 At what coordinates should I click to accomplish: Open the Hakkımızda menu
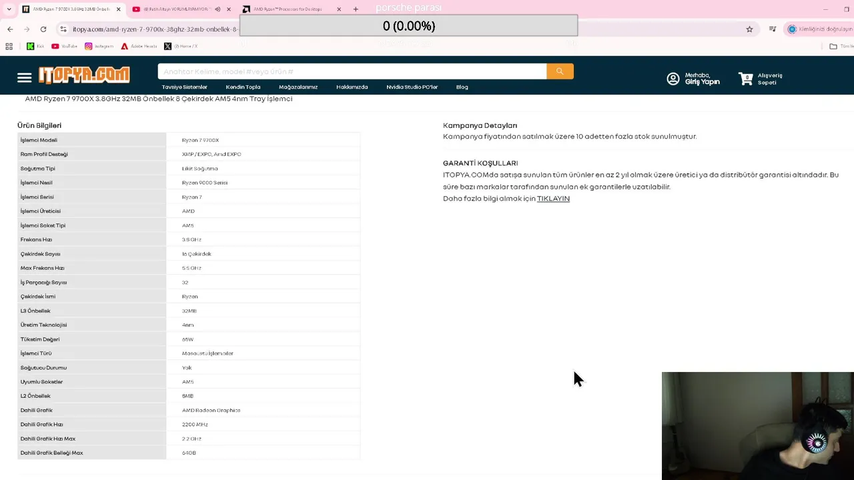(x=352, y=87)
